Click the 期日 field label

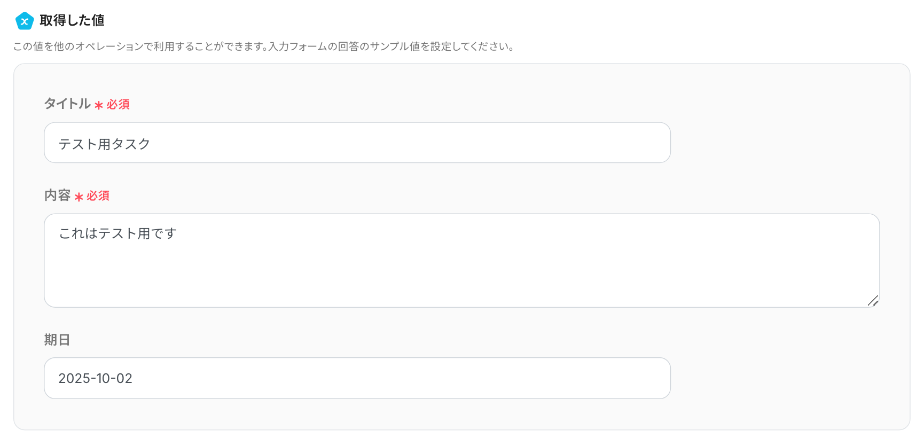pos(57,340)
